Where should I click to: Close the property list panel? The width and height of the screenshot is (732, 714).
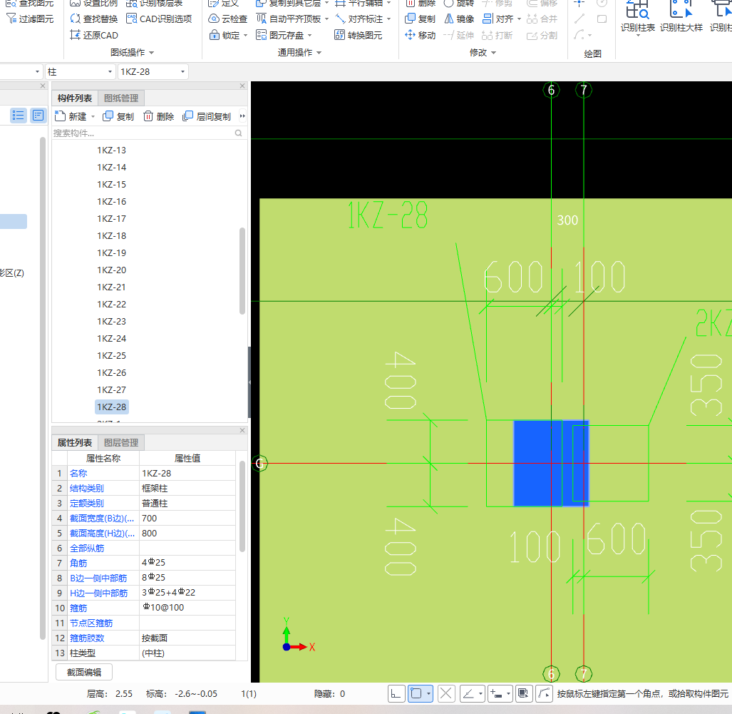coord(242,430)
